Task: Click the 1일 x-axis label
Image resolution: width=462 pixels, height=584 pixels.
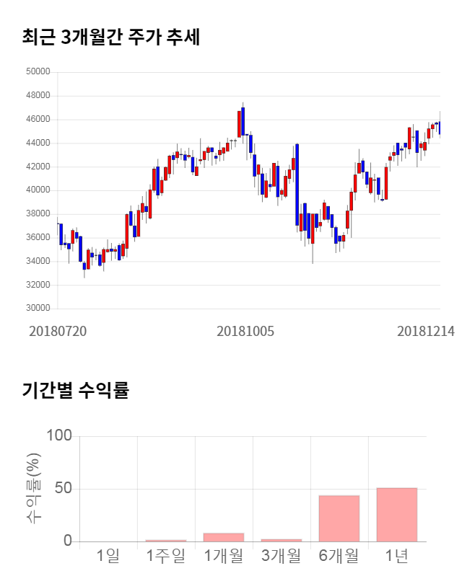Action: click(x=108, y=557)
